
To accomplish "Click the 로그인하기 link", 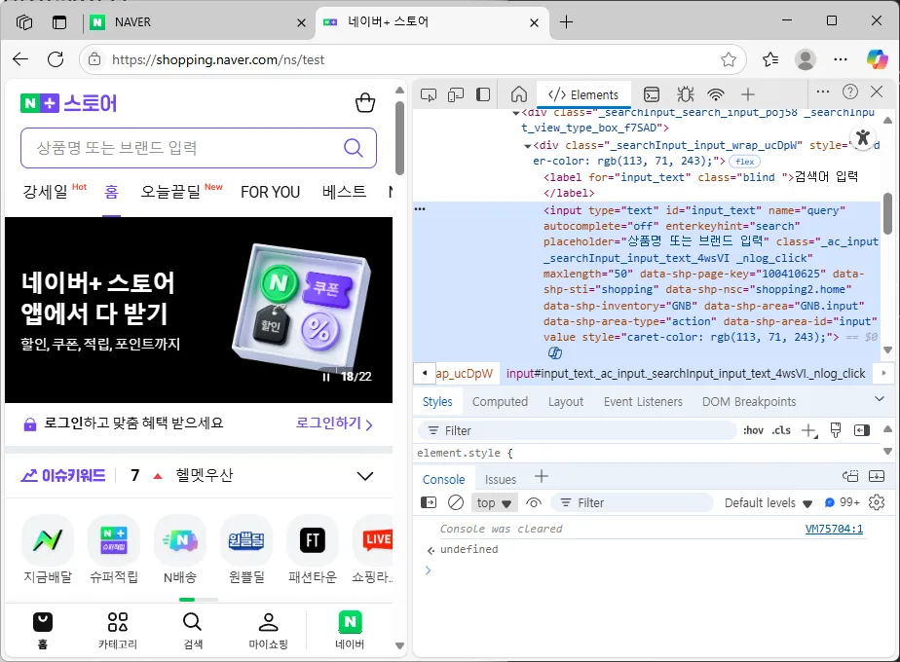I will point(334,423).
